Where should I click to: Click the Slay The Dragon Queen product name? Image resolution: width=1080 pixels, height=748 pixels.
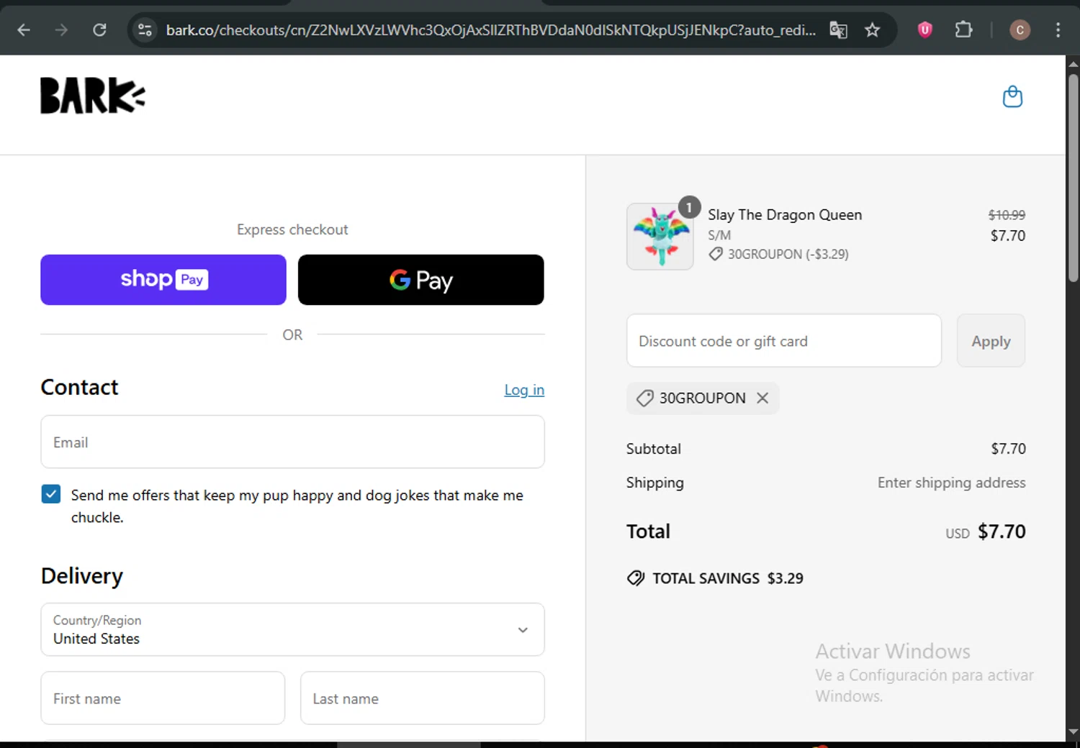coord(785,214)
